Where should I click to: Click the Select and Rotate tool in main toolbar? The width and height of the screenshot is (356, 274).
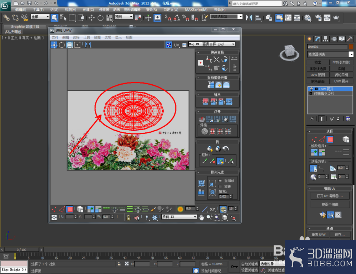click(x=100, y=17)
